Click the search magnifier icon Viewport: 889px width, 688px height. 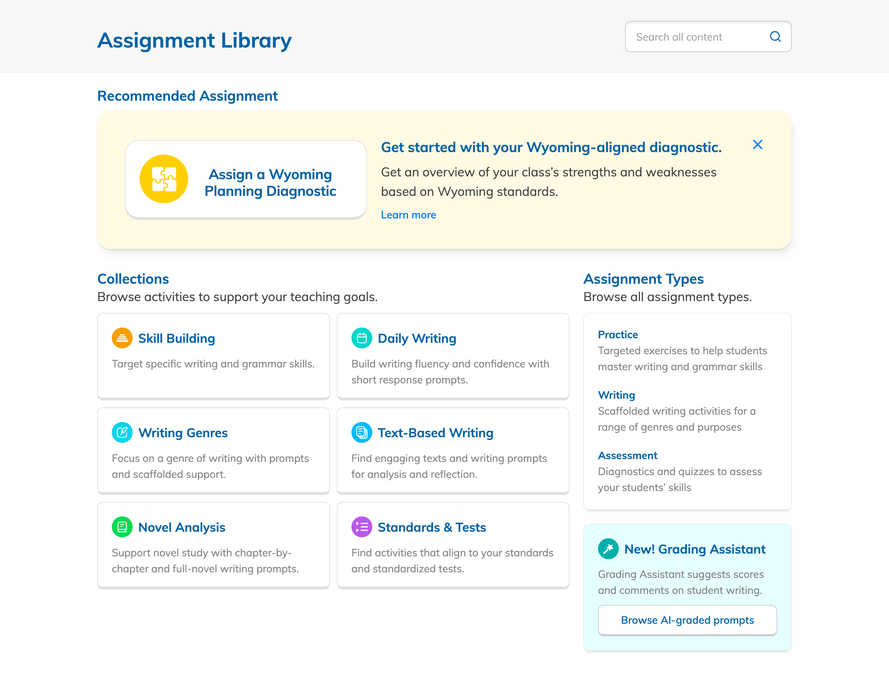pos(775,36)
